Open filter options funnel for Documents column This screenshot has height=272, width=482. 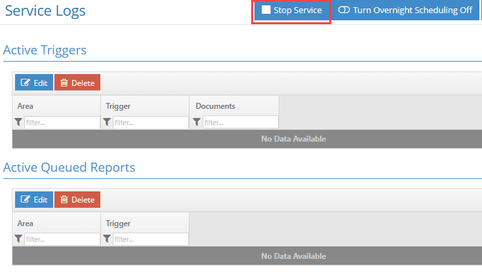[197, 122]
